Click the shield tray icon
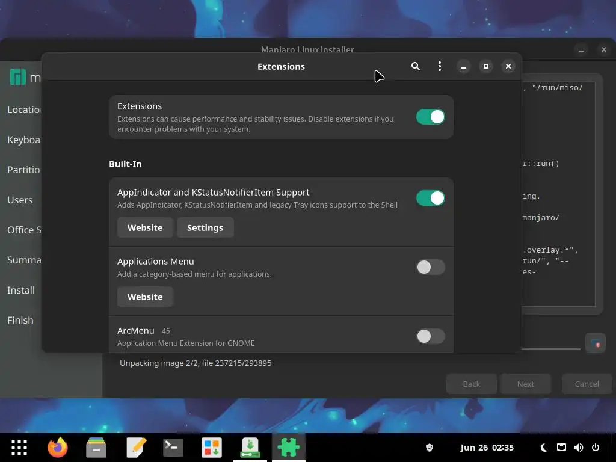Viewport: 616px width, 462px height. (x=430, y=448)
